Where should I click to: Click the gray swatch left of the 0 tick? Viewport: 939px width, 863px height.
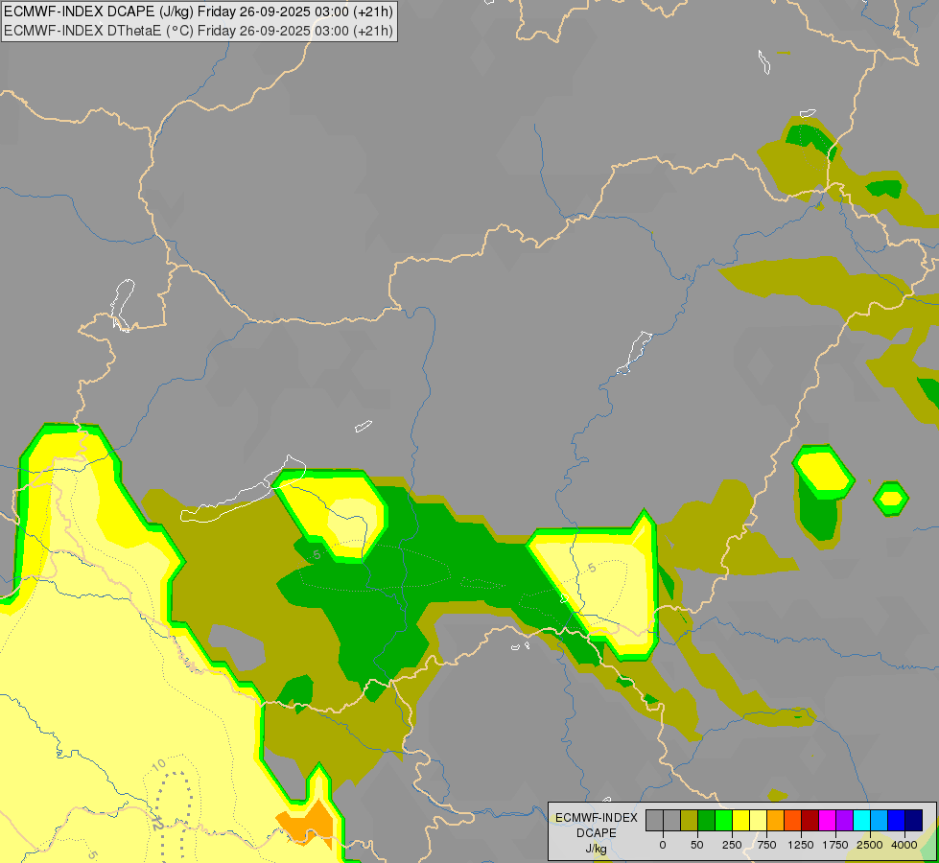pos(654,821)
